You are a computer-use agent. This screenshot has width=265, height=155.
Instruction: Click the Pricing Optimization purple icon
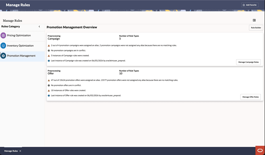click(x=3, y=35)
